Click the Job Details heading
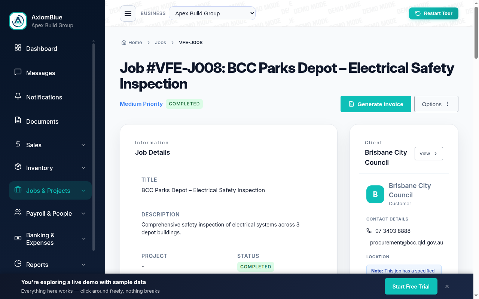Image resolution: width=479 pixels, height=299 pixels. click(x=152, y=152)
